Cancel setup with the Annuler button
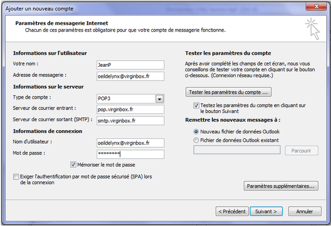The image size is (331, 226). 304,211
